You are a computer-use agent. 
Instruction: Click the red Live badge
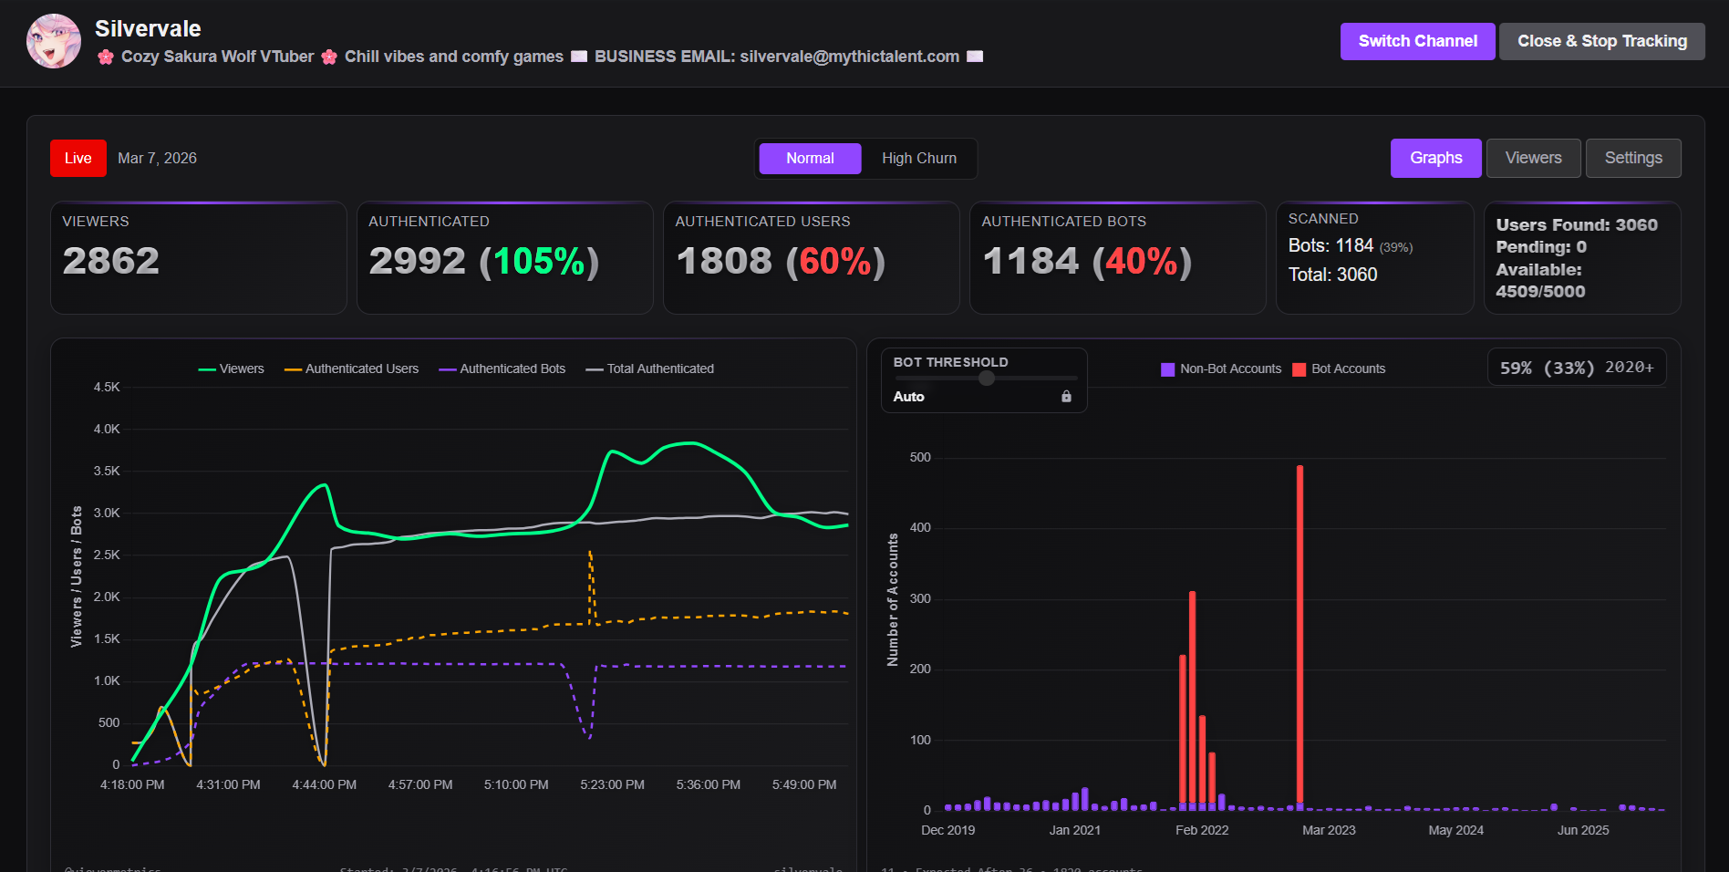(x=78, y=158)
